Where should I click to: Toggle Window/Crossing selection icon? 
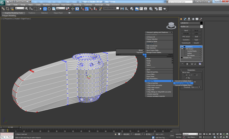(x=40, y=9)
